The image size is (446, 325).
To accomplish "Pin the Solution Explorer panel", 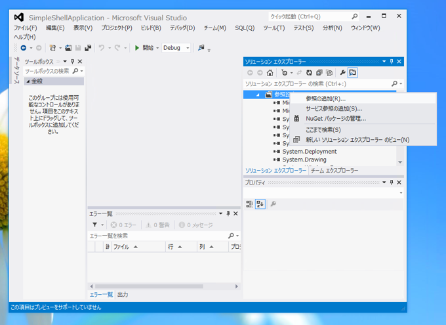I will coord(392,62).
